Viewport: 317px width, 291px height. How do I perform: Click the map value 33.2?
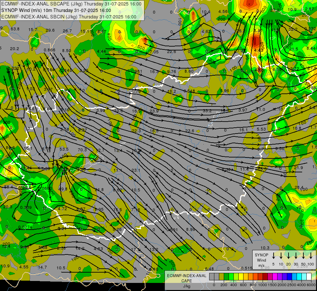tap(207, 111)
